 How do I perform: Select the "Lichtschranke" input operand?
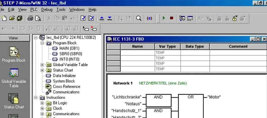pyautogui.click(x=127, y=97)
